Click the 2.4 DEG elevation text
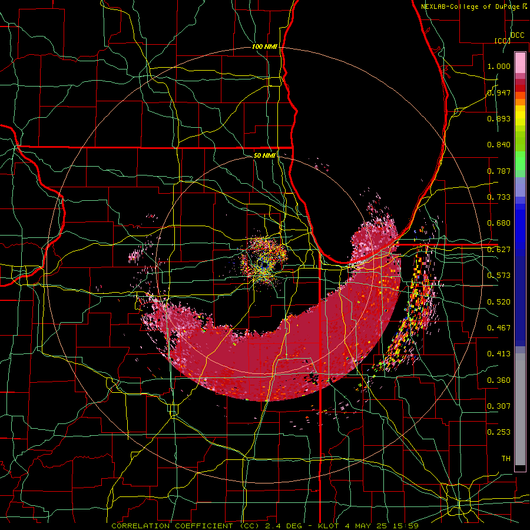530x530 pixels. click(x=283, y=526)
